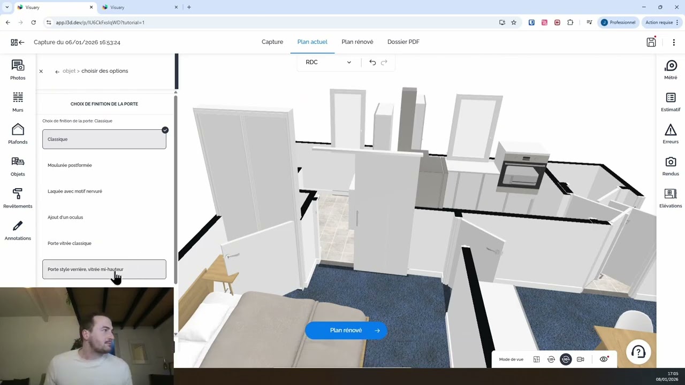Install app icon in address bar

tap(502, 22)
